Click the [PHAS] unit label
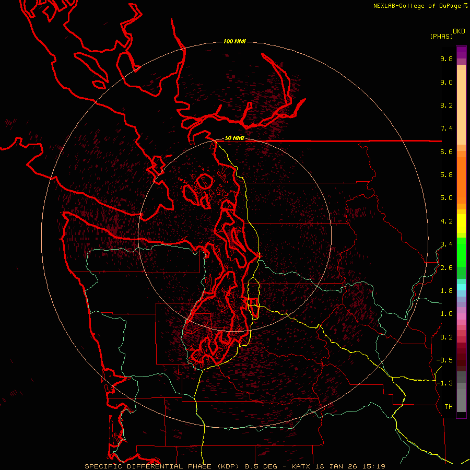Image resolution: width=470 pixels, height=470 pixels. tap(441, 36)
